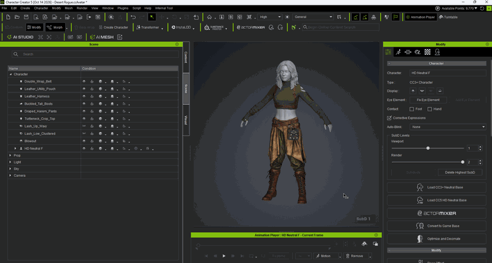Open the Auto-Blink dropdown
The image size is (492, 263).
point(448,127)
